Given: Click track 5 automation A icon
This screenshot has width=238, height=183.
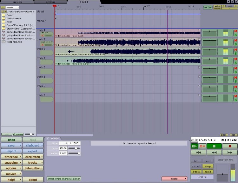Looking at the screenshot, I should click(x=199, y=67).
